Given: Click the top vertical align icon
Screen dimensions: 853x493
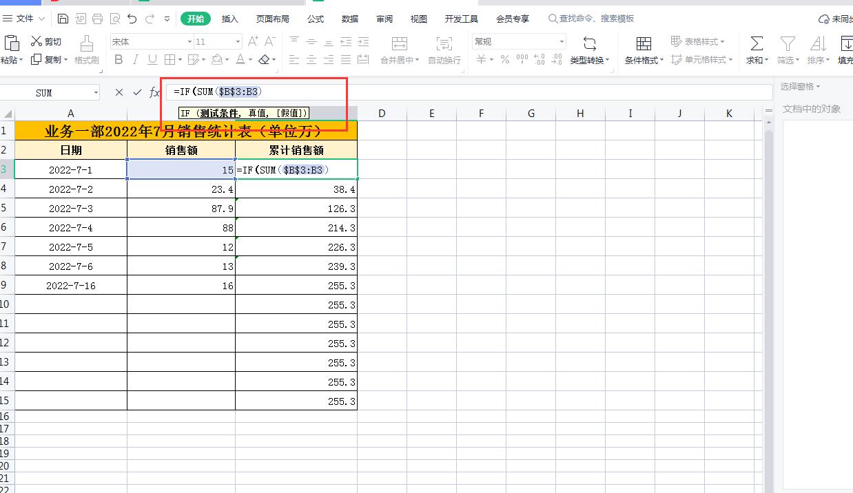Looking at the screenshot, I should pyautogui.click(x=294, y=42).
